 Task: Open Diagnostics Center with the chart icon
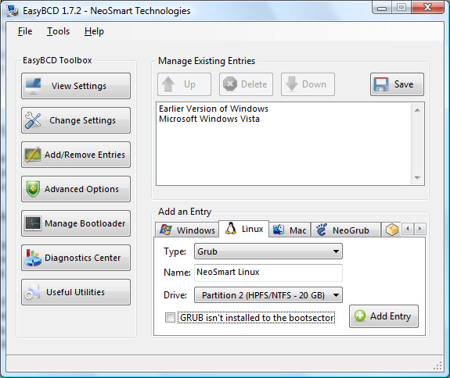(76, 258)
